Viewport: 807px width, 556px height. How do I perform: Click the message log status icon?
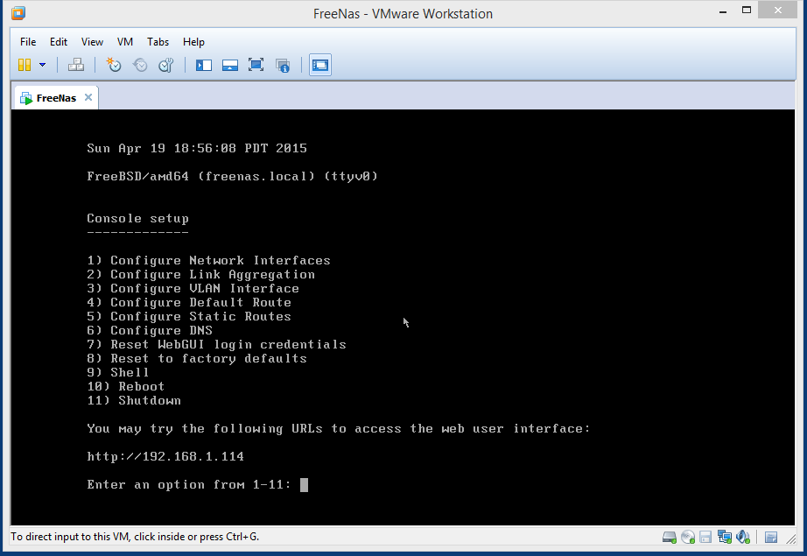click(771, 538)
